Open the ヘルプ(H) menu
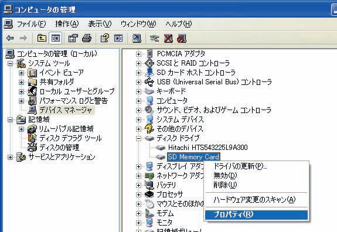337x232 pixels. [179, 24]
